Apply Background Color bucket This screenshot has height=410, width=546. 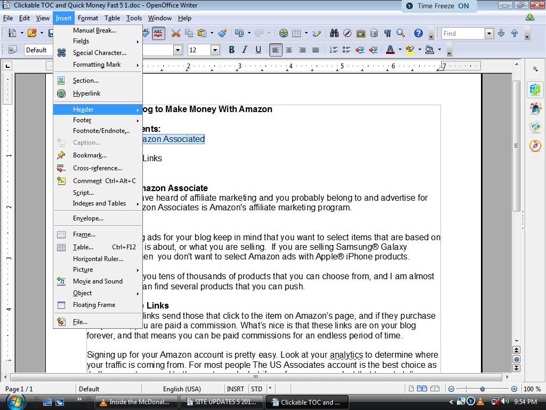[x=430, y=50]
